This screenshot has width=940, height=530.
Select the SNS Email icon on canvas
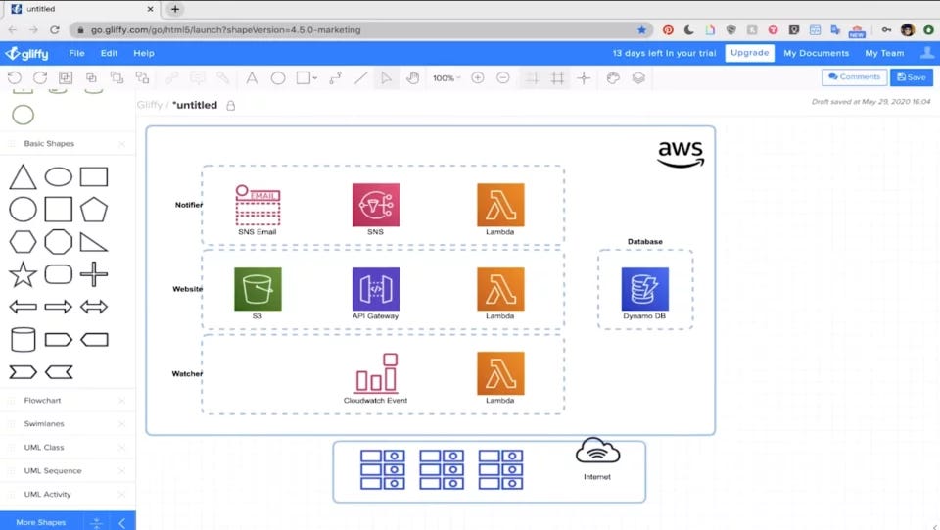[258, 205]
